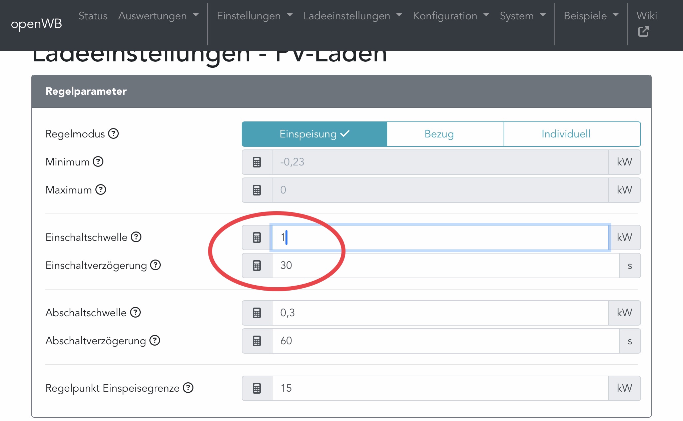Click help icon beside Abschaltverzögerung

pyautogui.click(x=155, y=340)
